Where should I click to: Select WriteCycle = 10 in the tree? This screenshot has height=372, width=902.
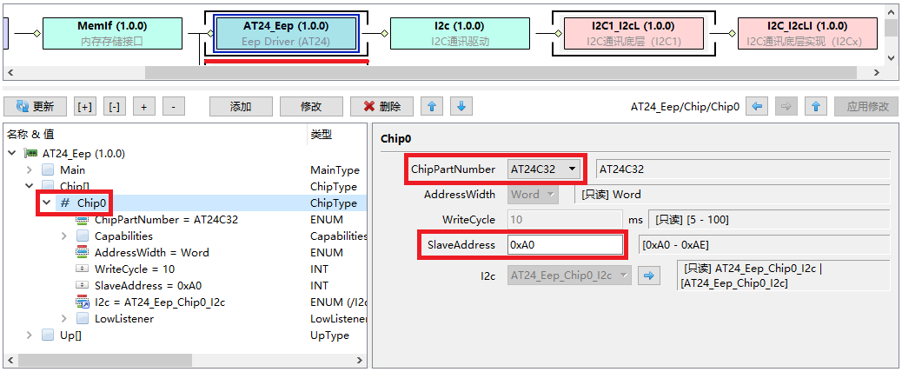(134, 269)
